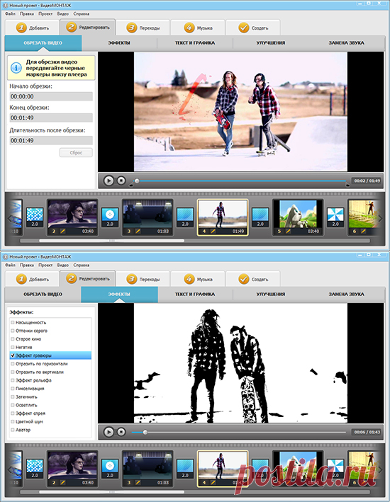Stop playback in the black-and-white engraving preview player

coord(121,432)
